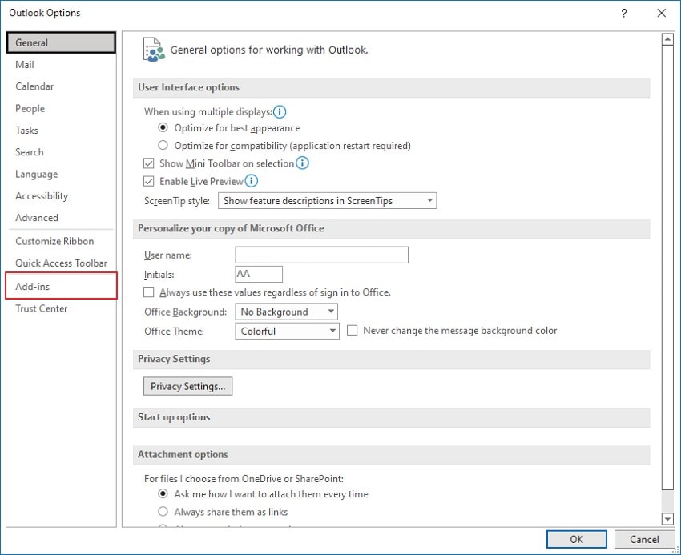This screenshot has width=681, height=555.
Task: Open the ScreenTip style dropdown
Action: 327,201
